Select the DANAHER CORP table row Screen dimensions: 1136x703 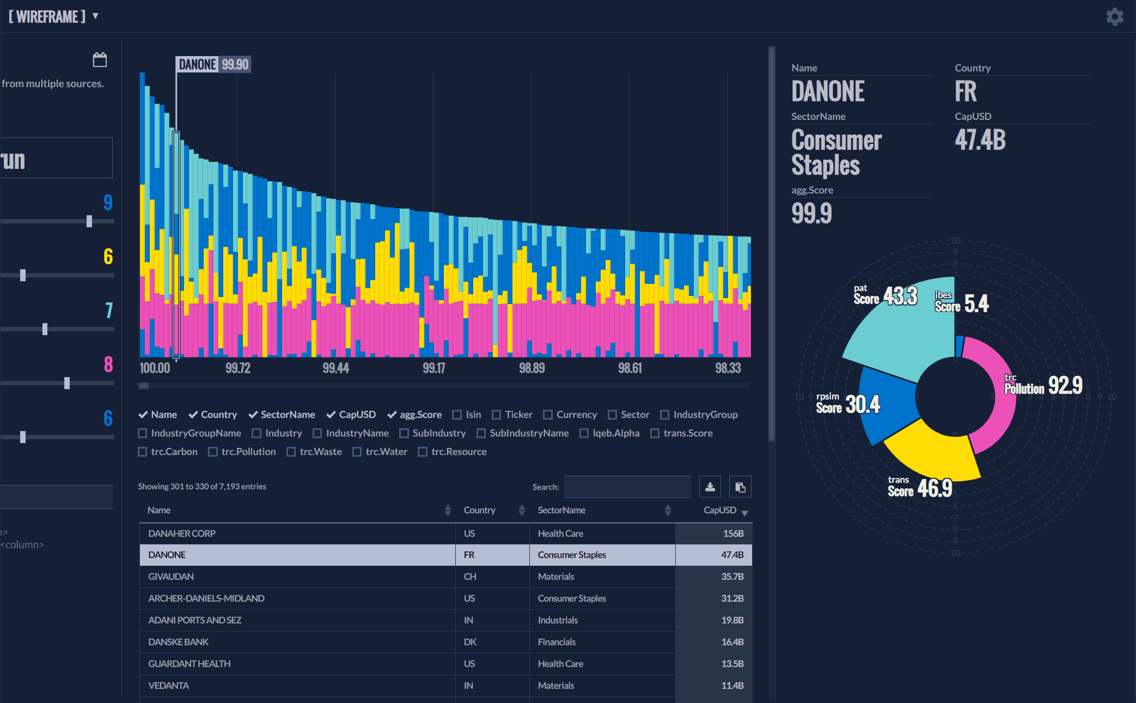445,534
